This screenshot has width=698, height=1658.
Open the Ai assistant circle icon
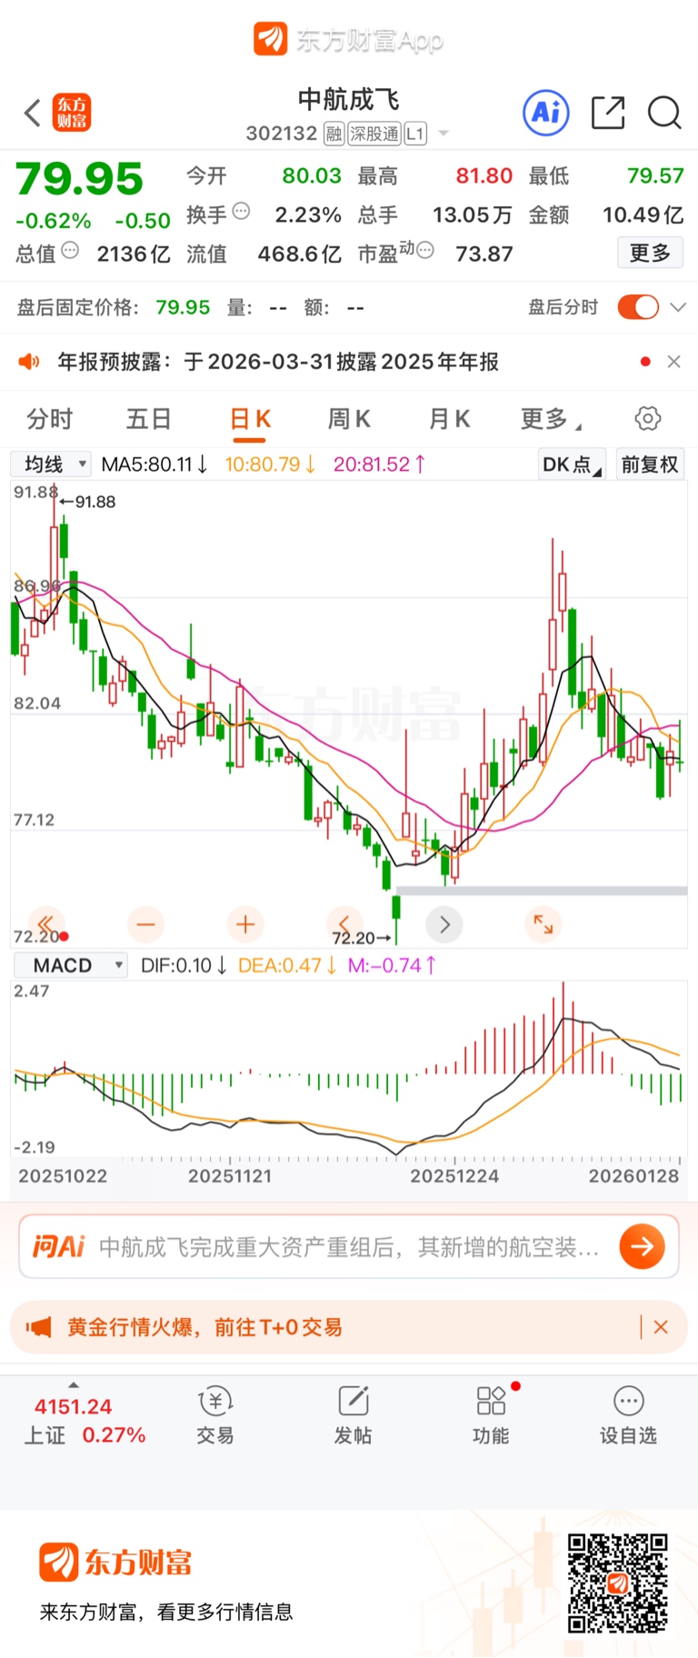(x=546, y=113)
